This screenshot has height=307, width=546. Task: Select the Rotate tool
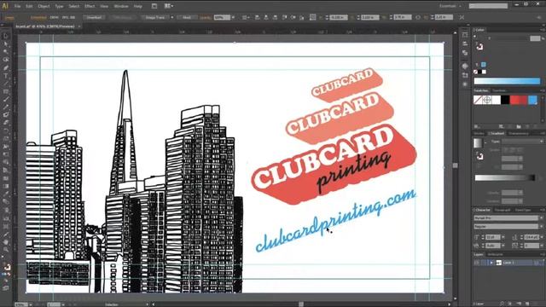pos(6,130)
